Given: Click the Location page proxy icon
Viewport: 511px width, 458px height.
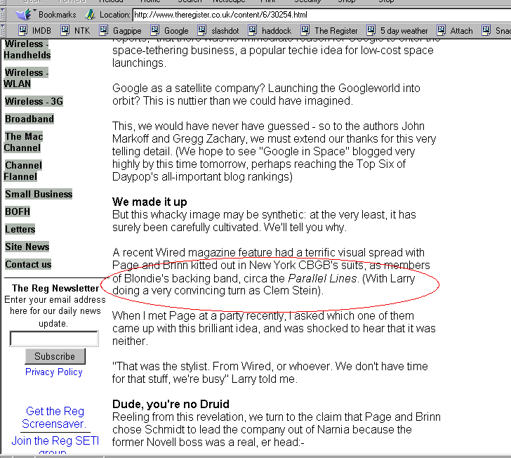Looking at the screenshot, I should pos(91,14).
